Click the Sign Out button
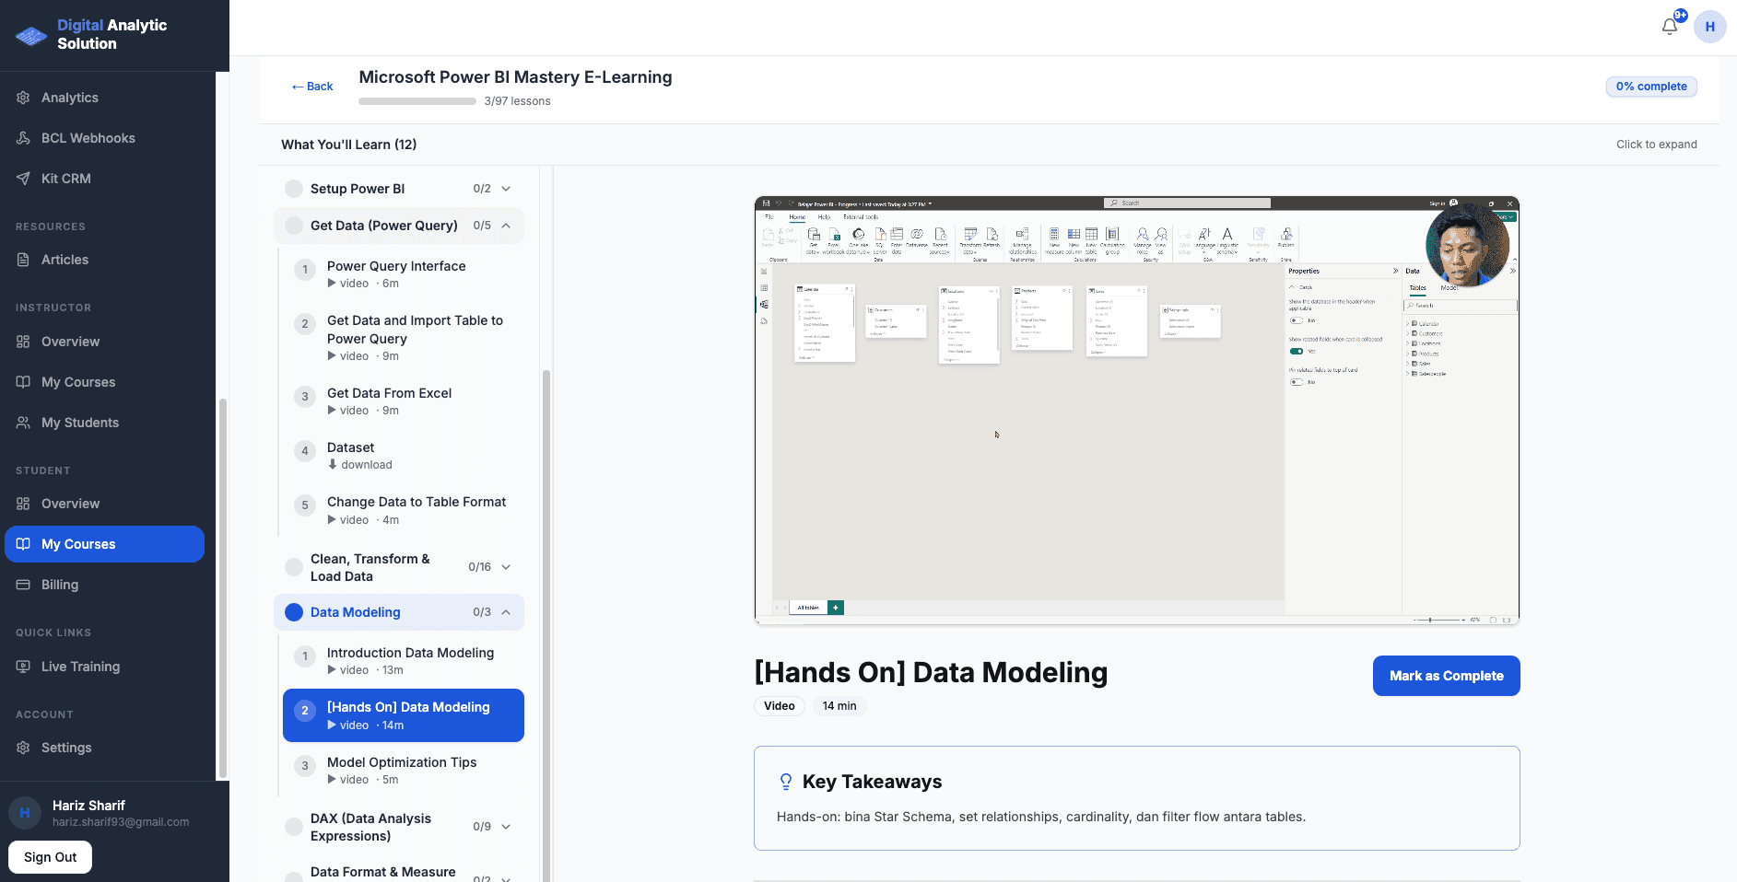This screenshot has width=1737, height=882. (51, 857)
